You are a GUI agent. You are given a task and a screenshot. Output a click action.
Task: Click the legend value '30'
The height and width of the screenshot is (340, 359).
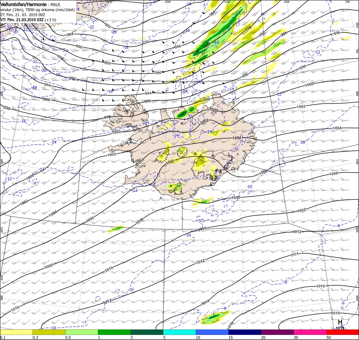296,337
